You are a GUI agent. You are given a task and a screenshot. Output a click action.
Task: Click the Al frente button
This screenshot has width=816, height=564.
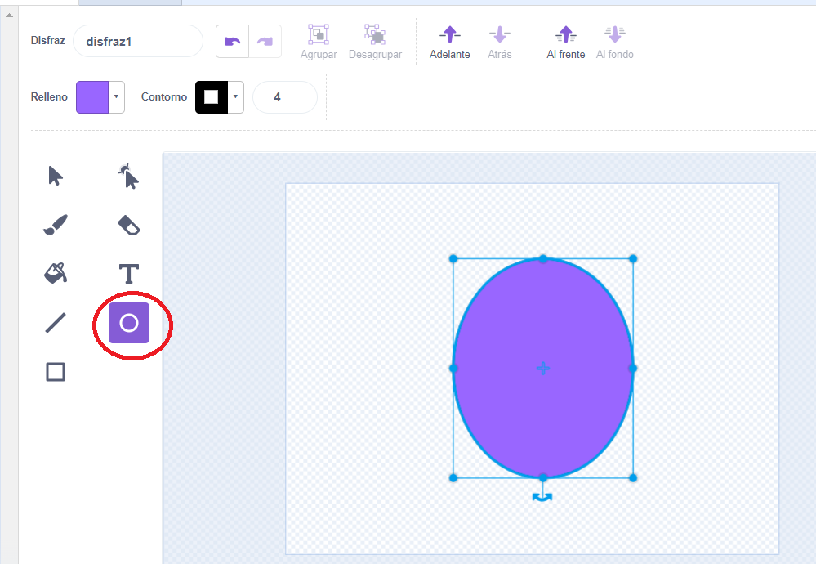coord(565,43)
